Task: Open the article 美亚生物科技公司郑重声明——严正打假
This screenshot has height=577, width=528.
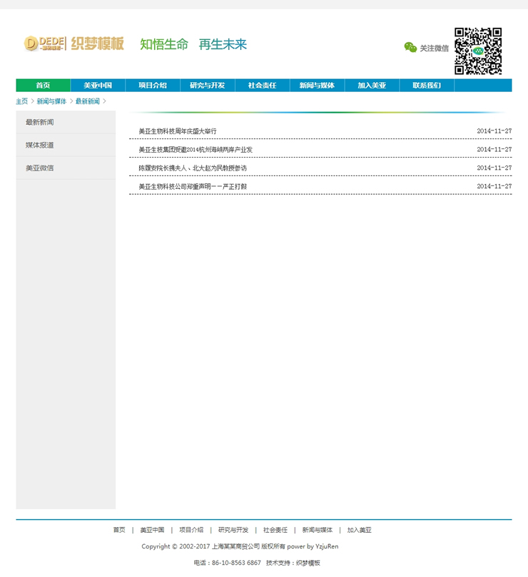Action: 193,187
